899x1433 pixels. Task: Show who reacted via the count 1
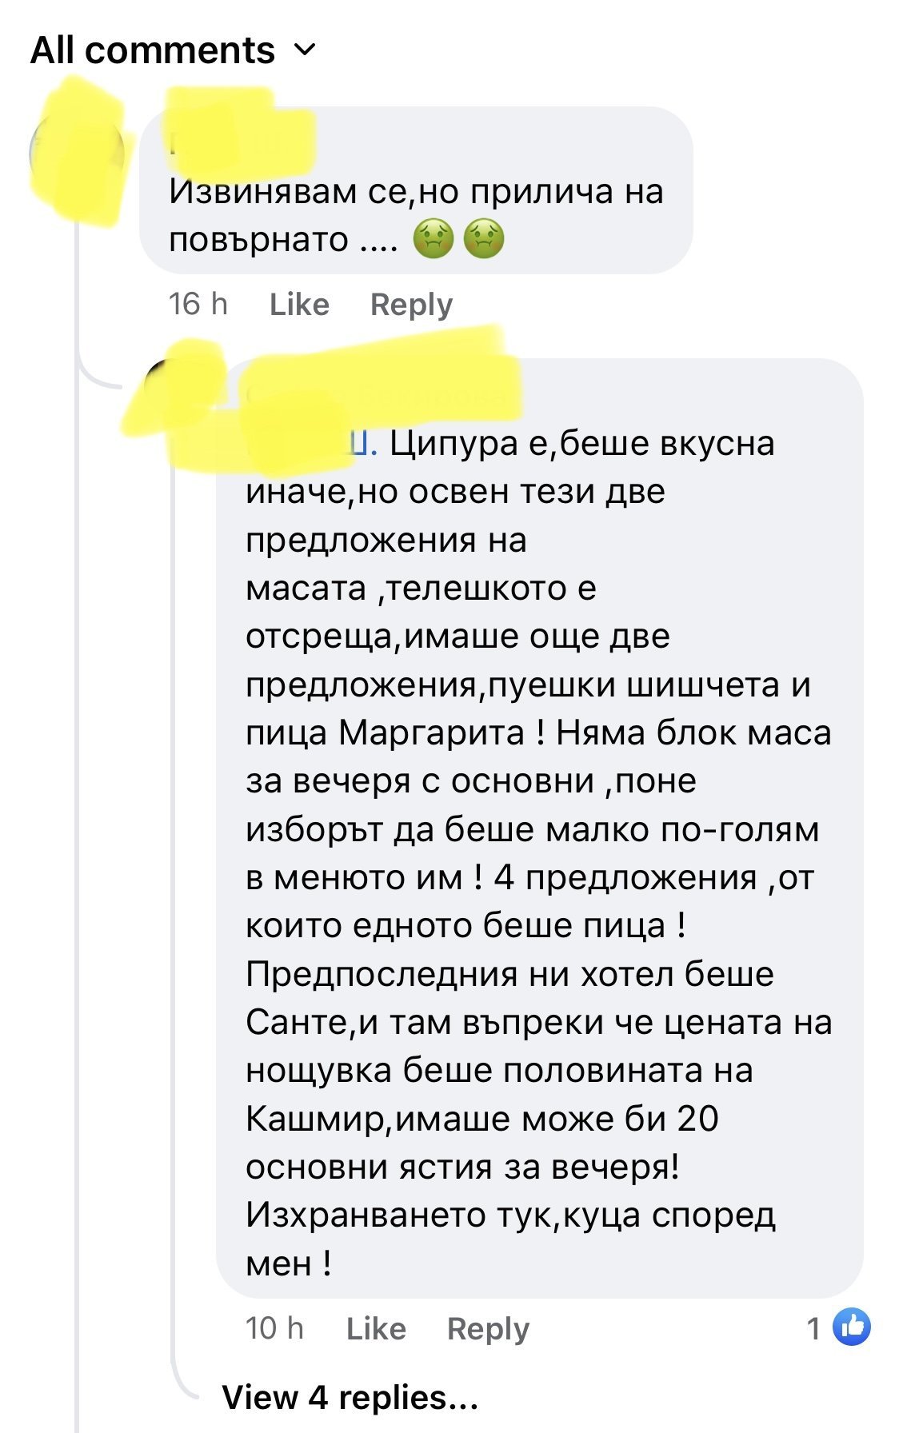[x=814, y=1328]
